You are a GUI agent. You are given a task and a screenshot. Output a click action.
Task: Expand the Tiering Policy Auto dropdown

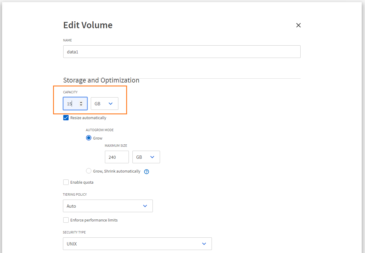(108, 206)
